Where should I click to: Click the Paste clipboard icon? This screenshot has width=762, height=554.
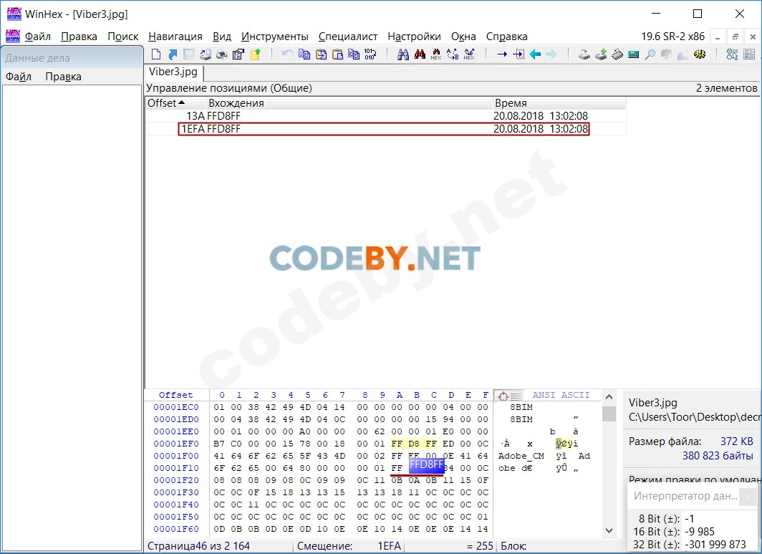click(x=338, y=54)
